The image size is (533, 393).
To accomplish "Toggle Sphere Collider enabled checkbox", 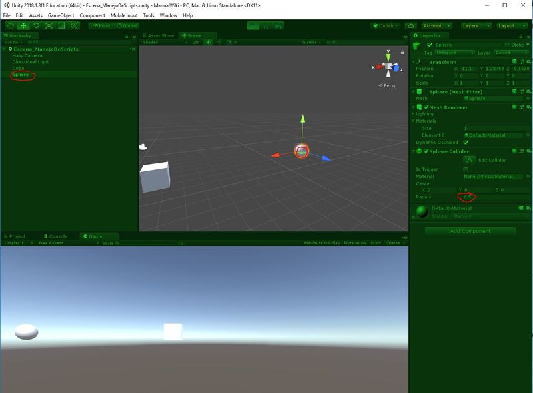I will 426,151.
